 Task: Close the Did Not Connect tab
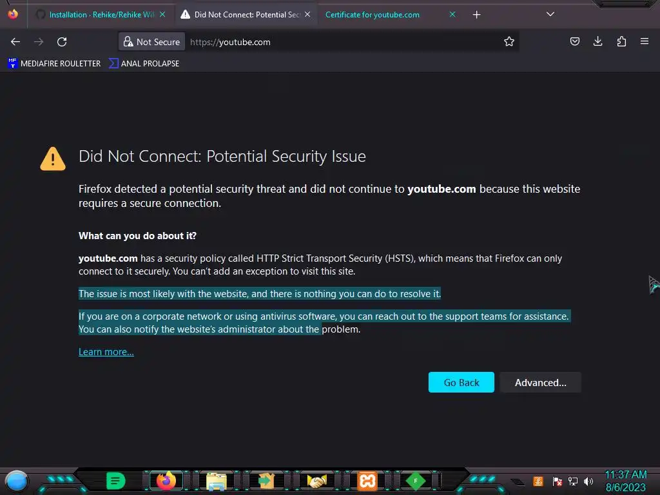coord(307,14)
